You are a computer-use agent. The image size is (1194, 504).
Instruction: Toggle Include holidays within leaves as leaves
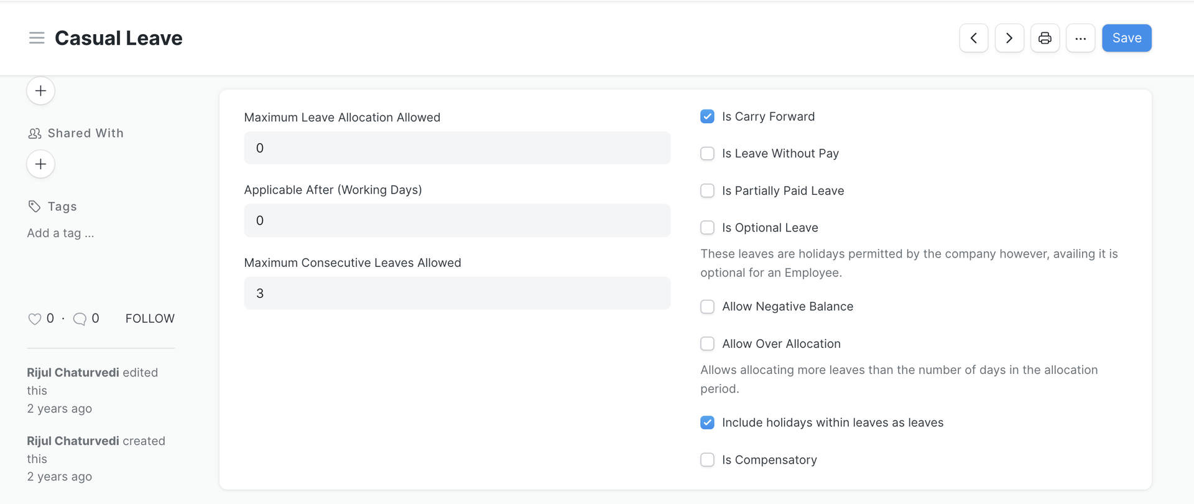pyautogui.click(x=707, y=422)
